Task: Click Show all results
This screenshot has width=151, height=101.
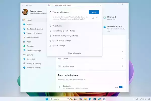Action: pyautogui.click(x=74, y=53)
